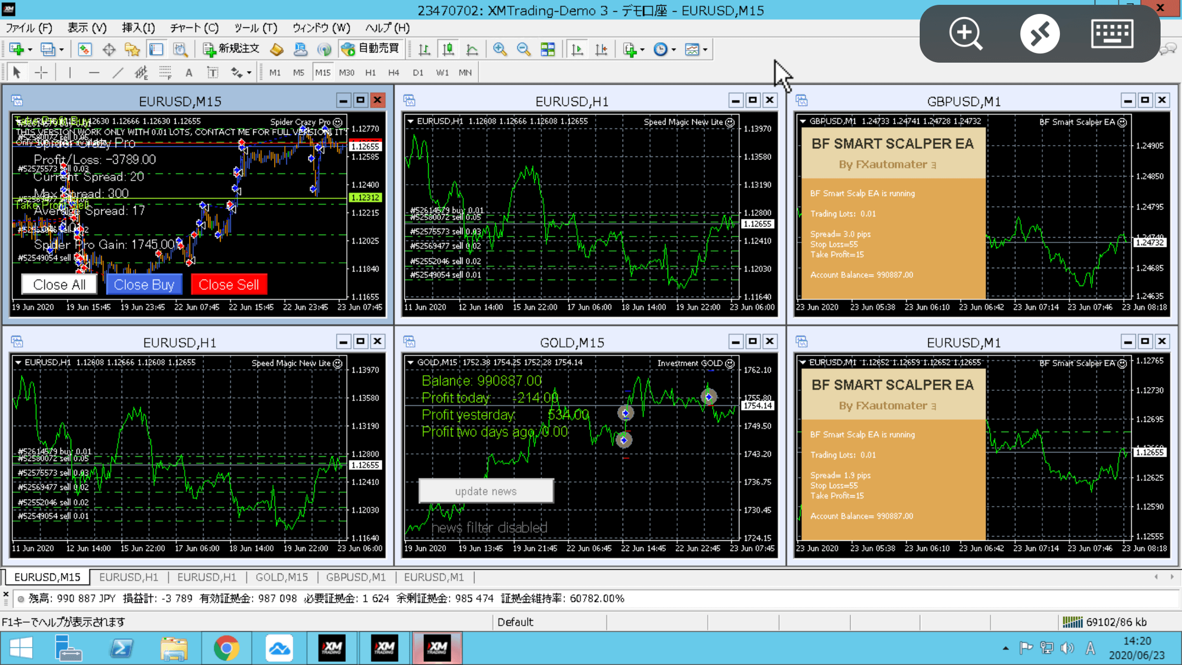Click the Close All button

[x=59, y=284]
